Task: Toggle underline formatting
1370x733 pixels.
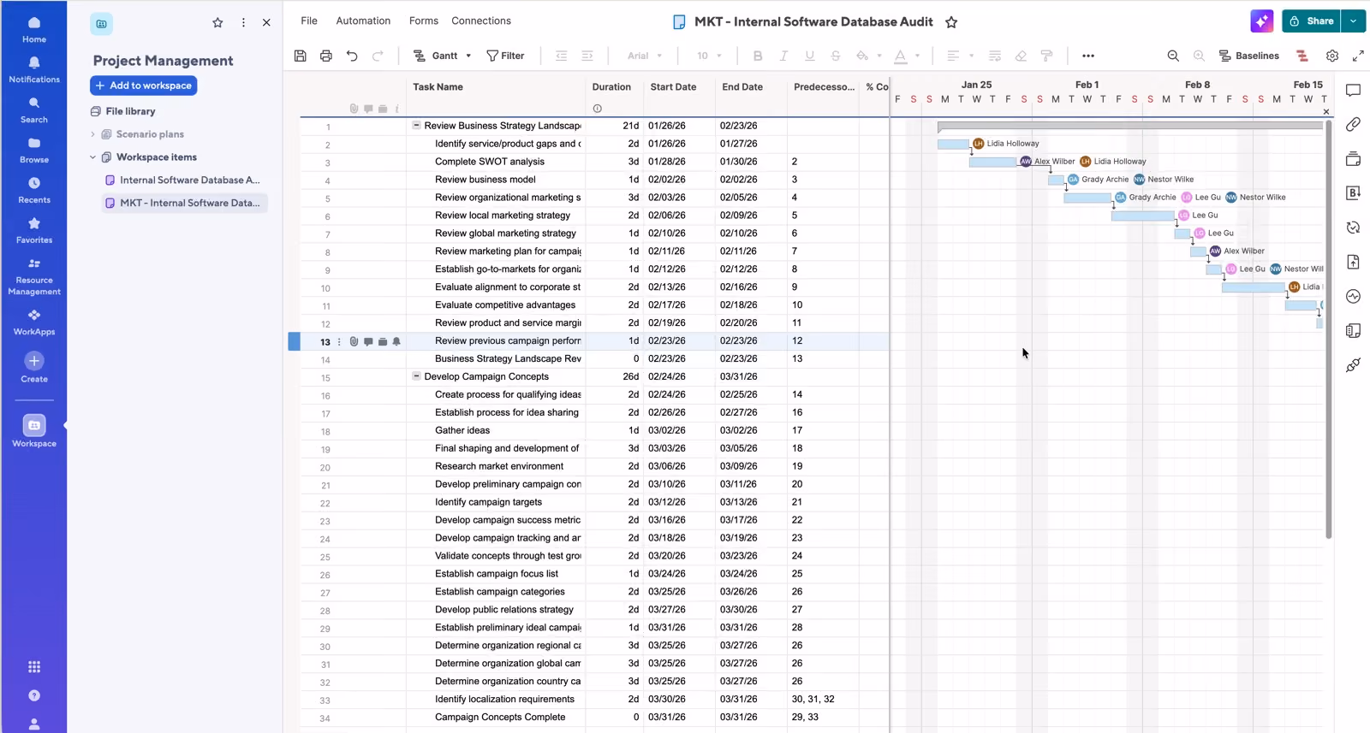Action: coord(809,56)
